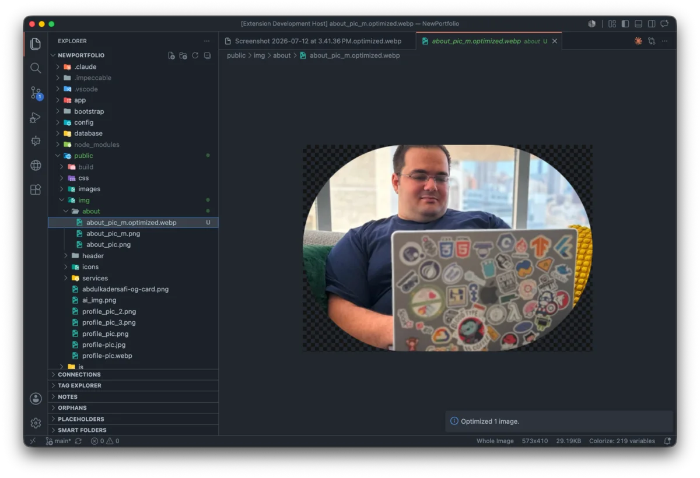Click New Folder icon in Explorer header
The width and height of the screenshot is (700, 478).
(x=183, y=55)
